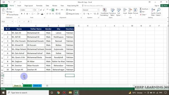
Task: Open the Keep Learing 365 tab
Action: point(73,6)
